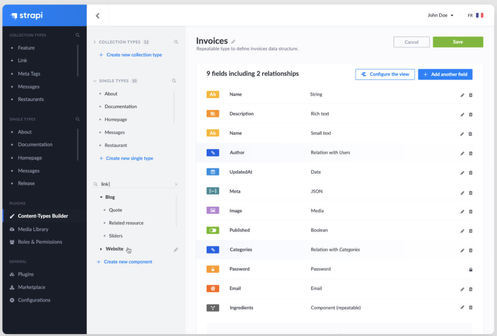497x336 pixels.
Task: Select About in builder single types
Action: pos(111,94)
